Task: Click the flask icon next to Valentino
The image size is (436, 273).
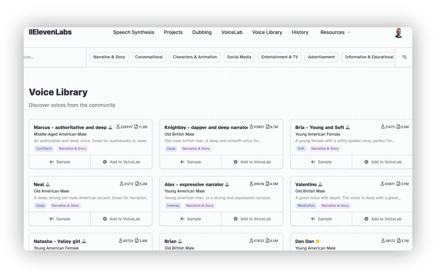Action: tap(320, 184)
